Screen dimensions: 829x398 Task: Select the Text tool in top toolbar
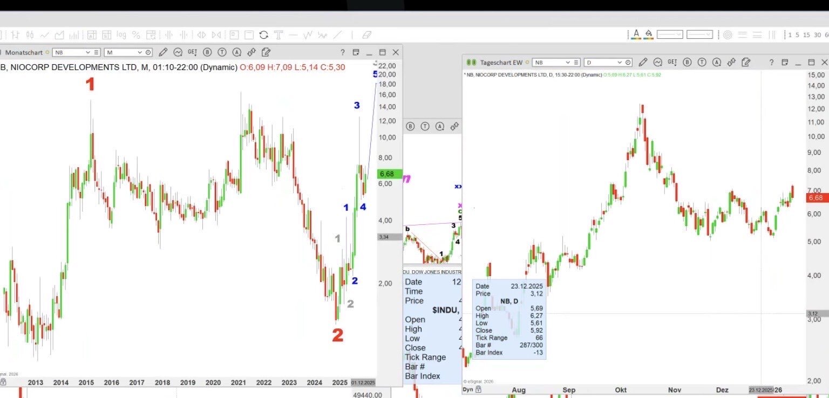(x=278, y=35)
